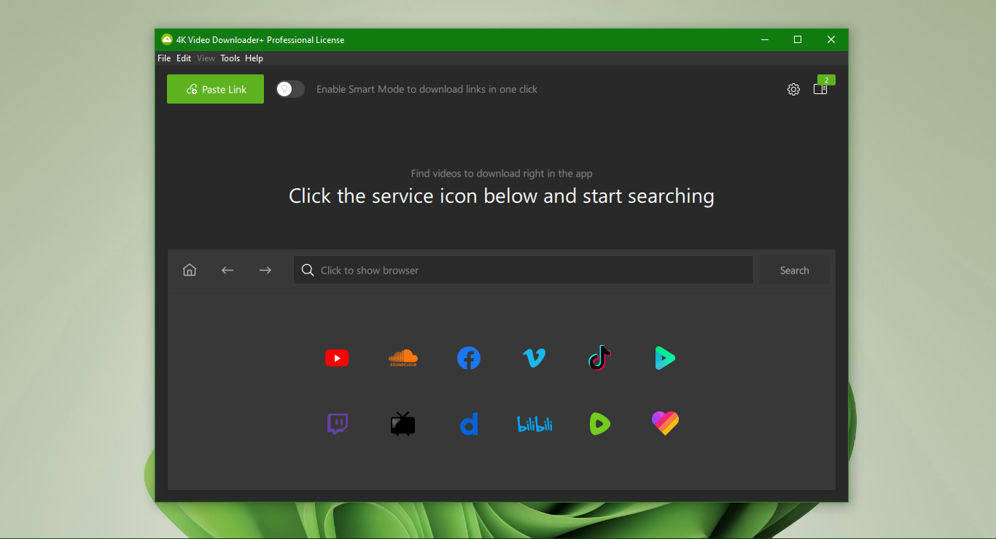The width and height of the screenshot is (996, 539).
Task: Click the 4K Video Downloader title bar logo
Action: [167, 39]
